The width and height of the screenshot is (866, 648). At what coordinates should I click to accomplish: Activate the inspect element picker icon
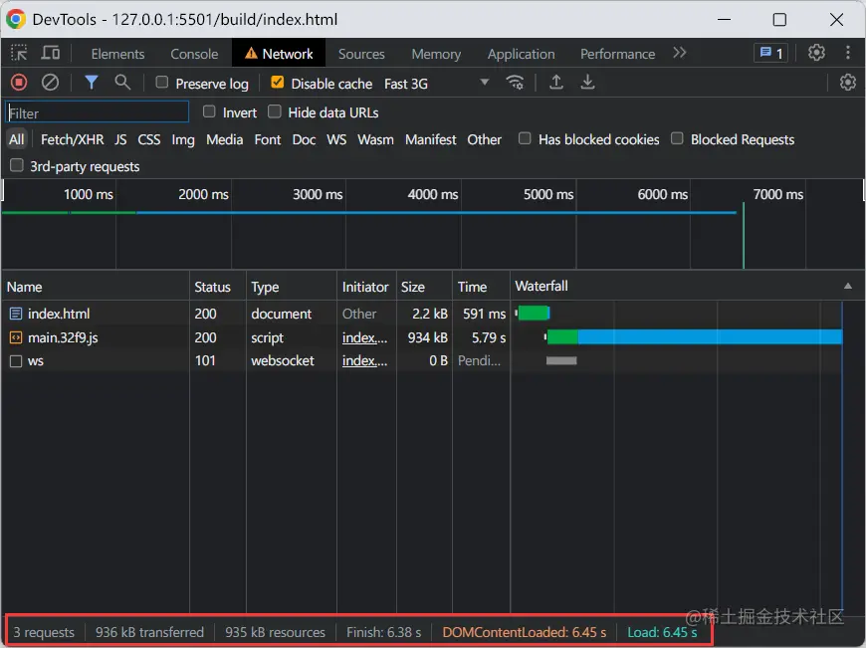pos(19,53)
